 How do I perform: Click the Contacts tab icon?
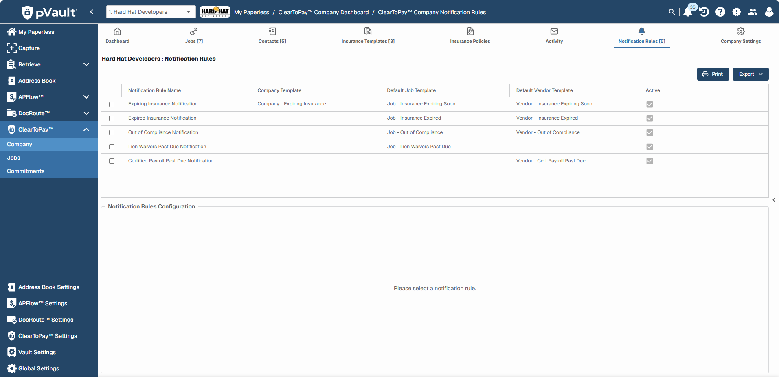pos(272,31)
